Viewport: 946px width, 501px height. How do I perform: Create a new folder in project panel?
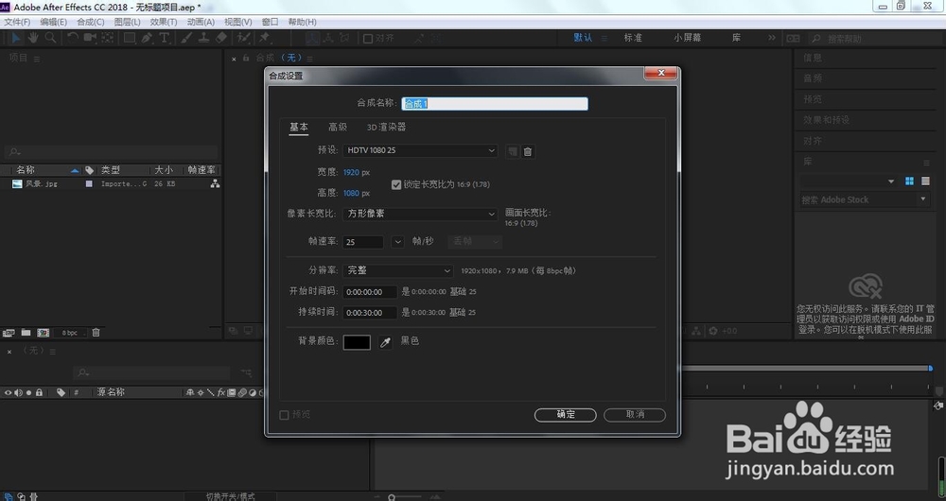26,332
